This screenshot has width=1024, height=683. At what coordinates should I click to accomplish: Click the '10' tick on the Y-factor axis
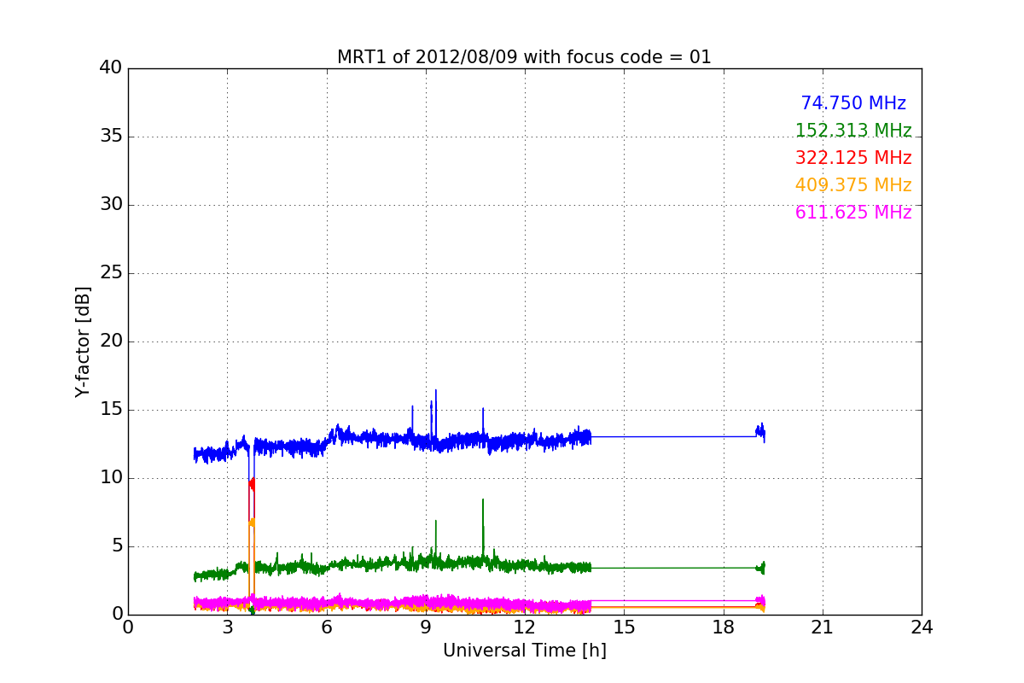(110, 478)
